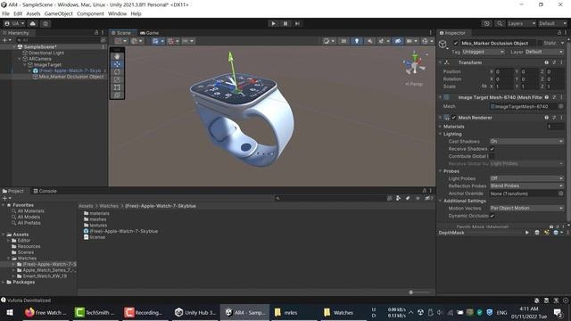
Task: Open the Firefox Free Watch taskbar item
Action: coord(46,313)
